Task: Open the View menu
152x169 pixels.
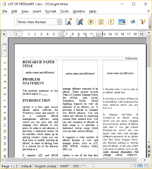Action: click(x=25, y=11)
